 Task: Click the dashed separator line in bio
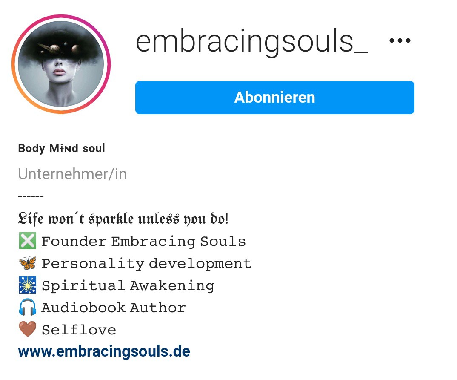(31, 196)
